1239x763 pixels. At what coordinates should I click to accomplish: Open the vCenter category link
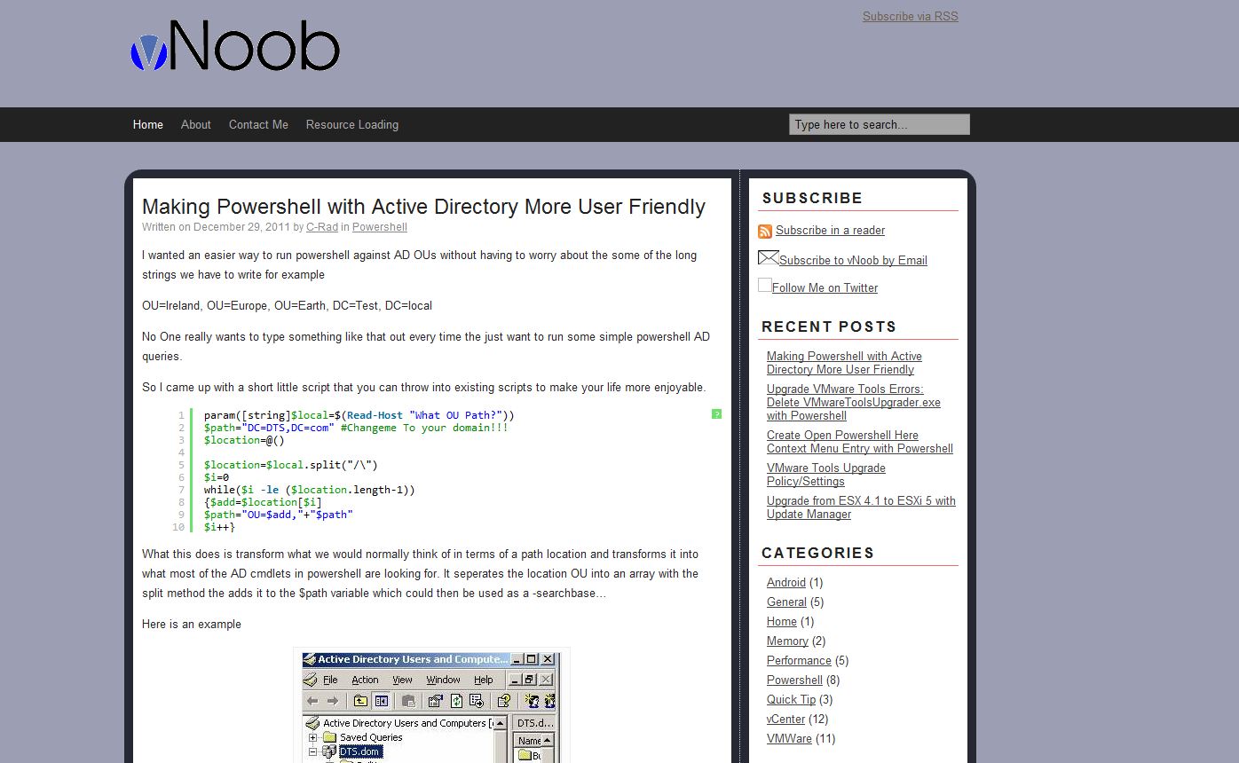[785, 719]
